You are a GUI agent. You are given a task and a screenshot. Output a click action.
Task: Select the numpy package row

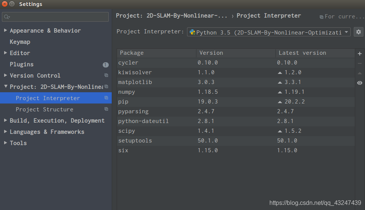(236, 92)
